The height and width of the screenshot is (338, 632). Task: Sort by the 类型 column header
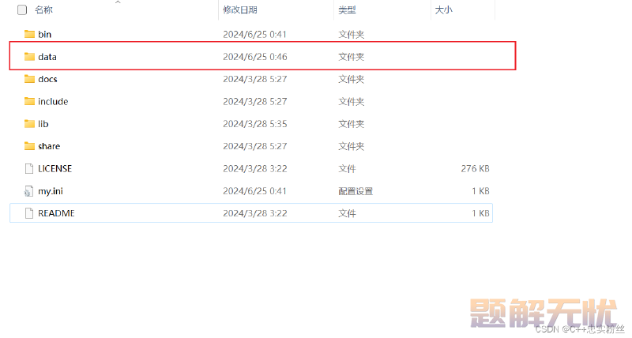tap(347, 10)
